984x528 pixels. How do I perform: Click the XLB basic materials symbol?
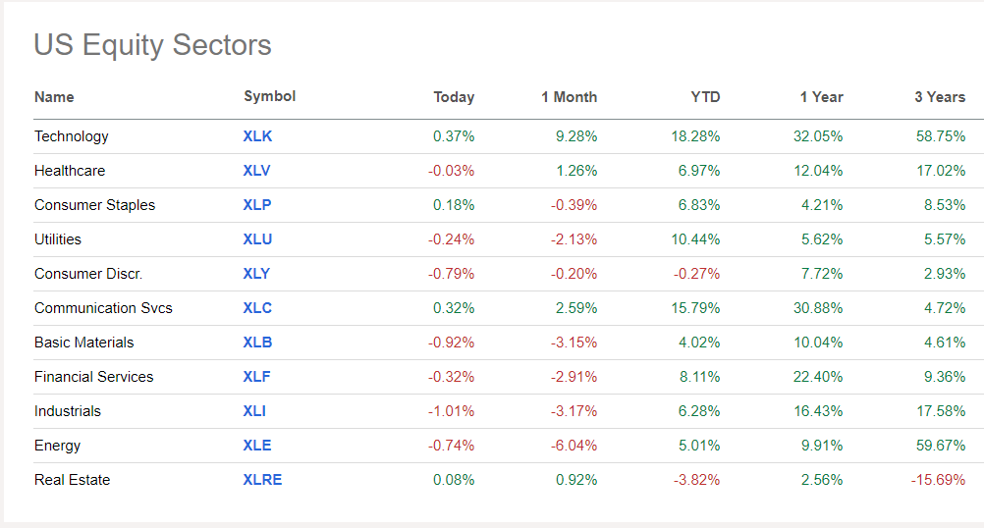[x=257, y=343]
